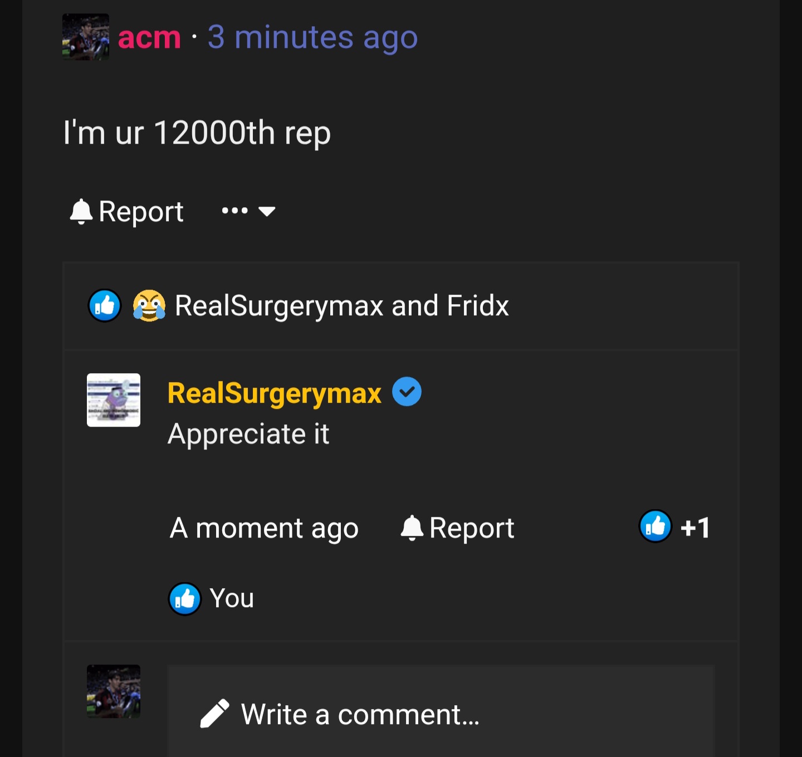Image resolution: width=802 pixels, height=757 pixels.
Task: Open the three-dots more options menu
Action: pyautogui.click(x=234, y=211)
